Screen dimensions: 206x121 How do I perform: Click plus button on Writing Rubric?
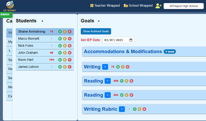pos(122,109)
